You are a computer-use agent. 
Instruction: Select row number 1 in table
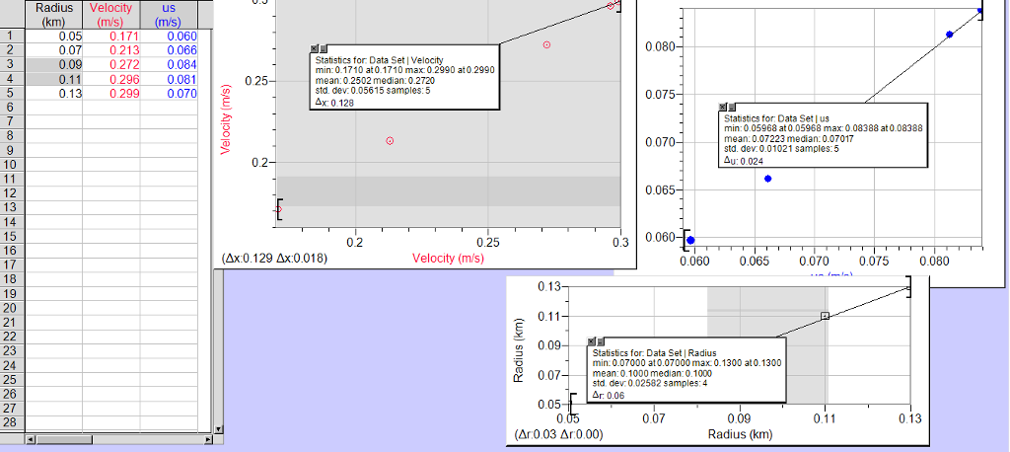pyautogui.click(x=12, y=37)
